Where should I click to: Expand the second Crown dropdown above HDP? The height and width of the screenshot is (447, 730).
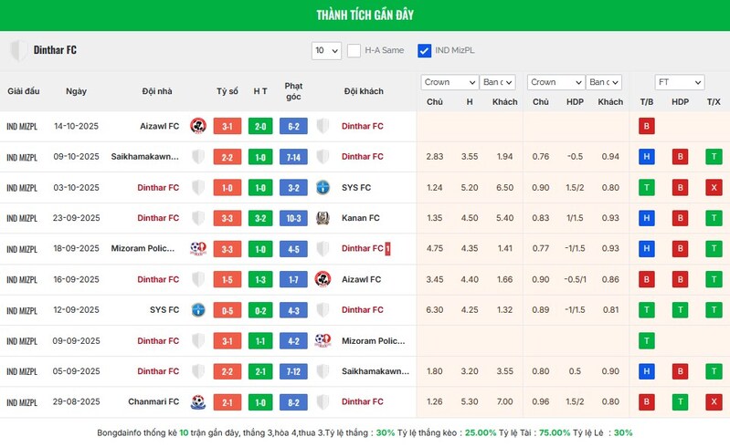coord(555,82)
